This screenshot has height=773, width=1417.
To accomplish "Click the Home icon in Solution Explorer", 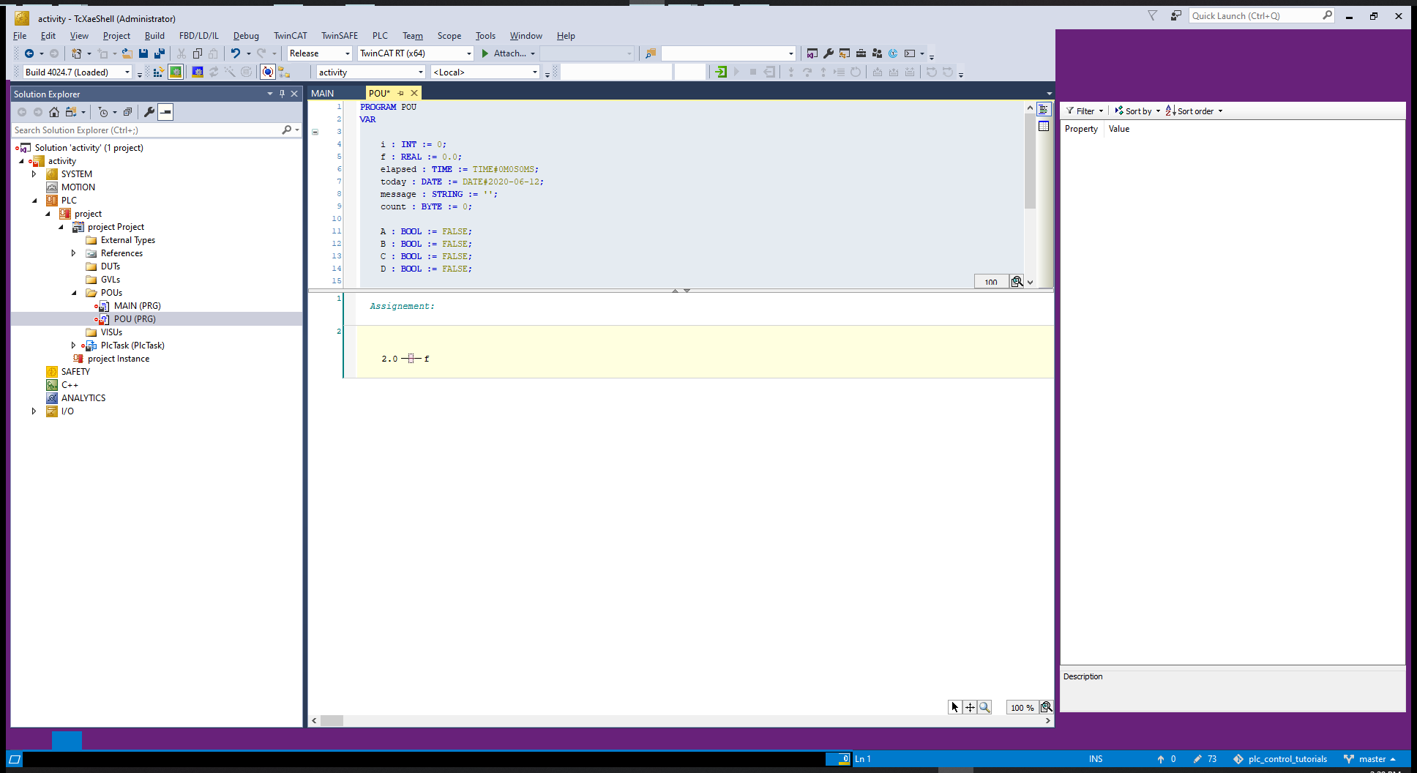I will click(x=54, y=112).
